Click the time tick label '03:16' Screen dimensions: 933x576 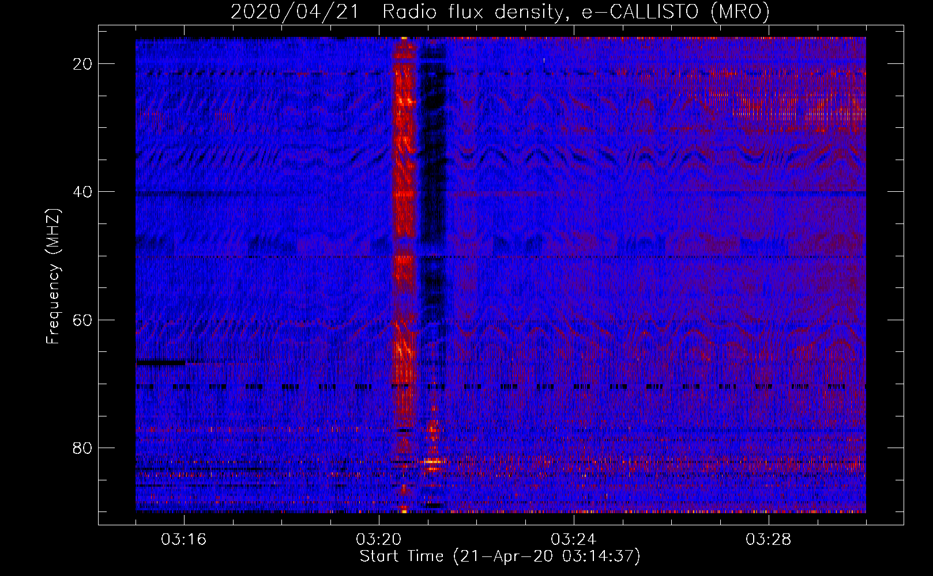click(x=183, y=540)
